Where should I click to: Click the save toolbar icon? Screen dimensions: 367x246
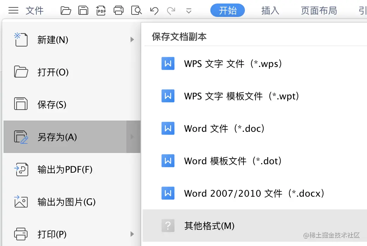pyautogui.click(x=83, y=11)
